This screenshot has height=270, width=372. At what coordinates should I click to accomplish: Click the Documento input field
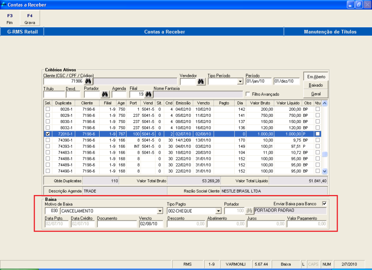tap(117, 224)
